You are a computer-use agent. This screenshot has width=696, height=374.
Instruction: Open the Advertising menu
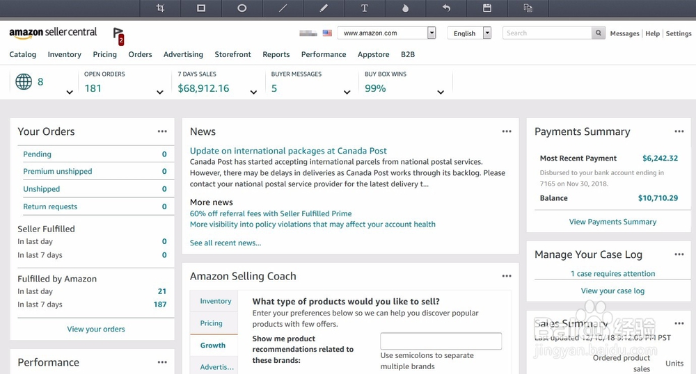coord(183,54)
